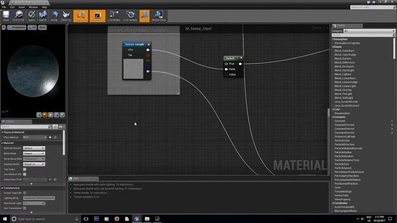397x223 pixels.
Task: Open the Blend Mode dropdown
Action: [x=34, y=154]
